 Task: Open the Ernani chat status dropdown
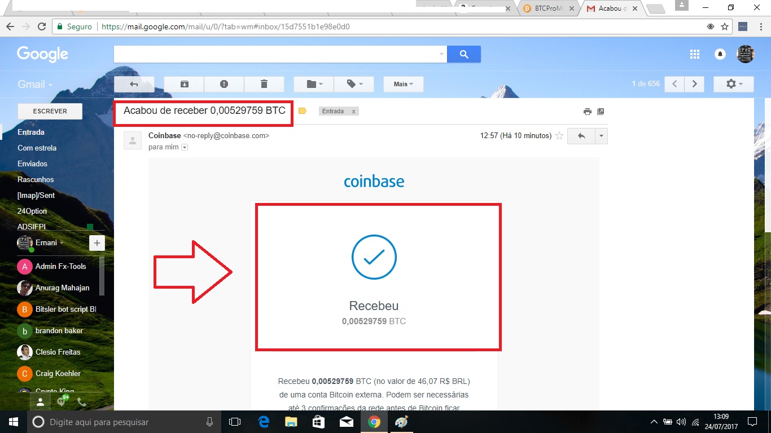coord(63,243)
